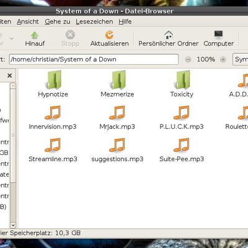Screen dimensions: 248x248
Task: Open the Lesezeichen menu
Action: click(94, 22)
